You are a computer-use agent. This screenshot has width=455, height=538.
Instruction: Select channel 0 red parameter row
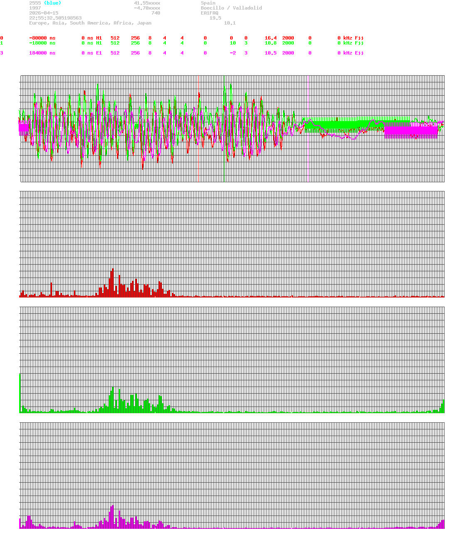166,38
